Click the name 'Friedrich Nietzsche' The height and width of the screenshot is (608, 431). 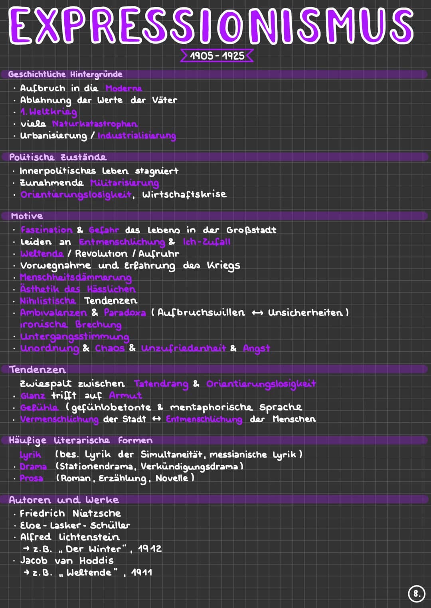[70, 514]
